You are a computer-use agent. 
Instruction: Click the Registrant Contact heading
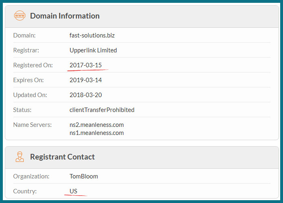pyautogui.click(x=62, y=157)
